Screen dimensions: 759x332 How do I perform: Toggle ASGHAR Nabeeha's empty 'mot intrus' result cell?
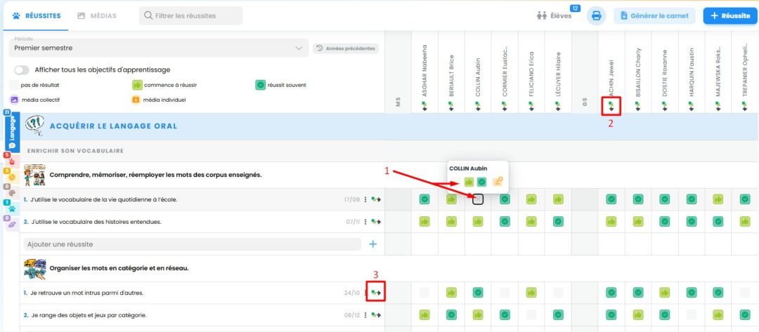[x=424, y=293]
